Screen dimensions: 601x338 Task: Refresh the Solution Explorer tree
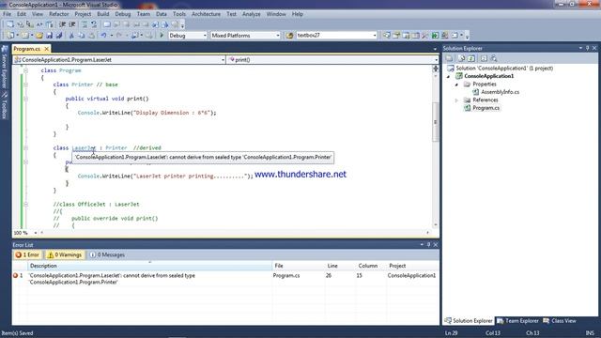click(x=471, y=58)
